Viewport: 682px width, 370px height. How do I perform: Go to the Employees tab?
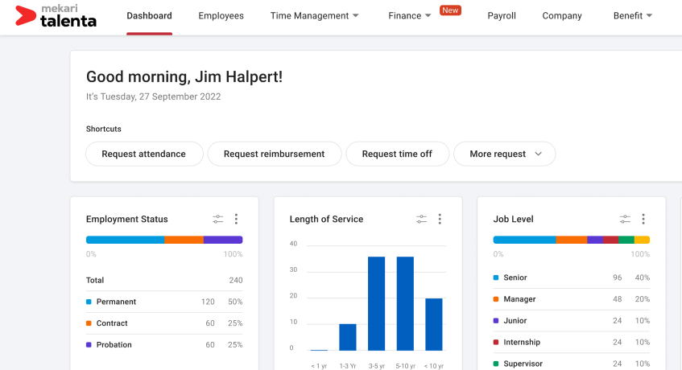pyautogui.click(x=221, y=16)
